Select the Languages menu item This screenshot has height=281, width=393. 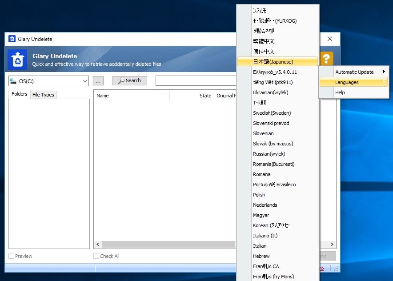354,82
